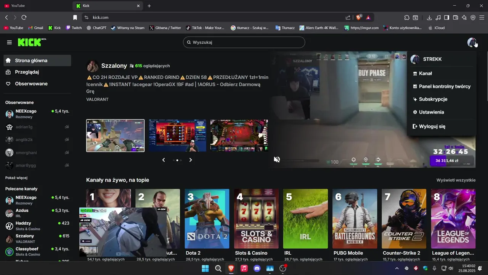Open the Brave main menu button
488x275 pixels.
(x=482, y=18)
